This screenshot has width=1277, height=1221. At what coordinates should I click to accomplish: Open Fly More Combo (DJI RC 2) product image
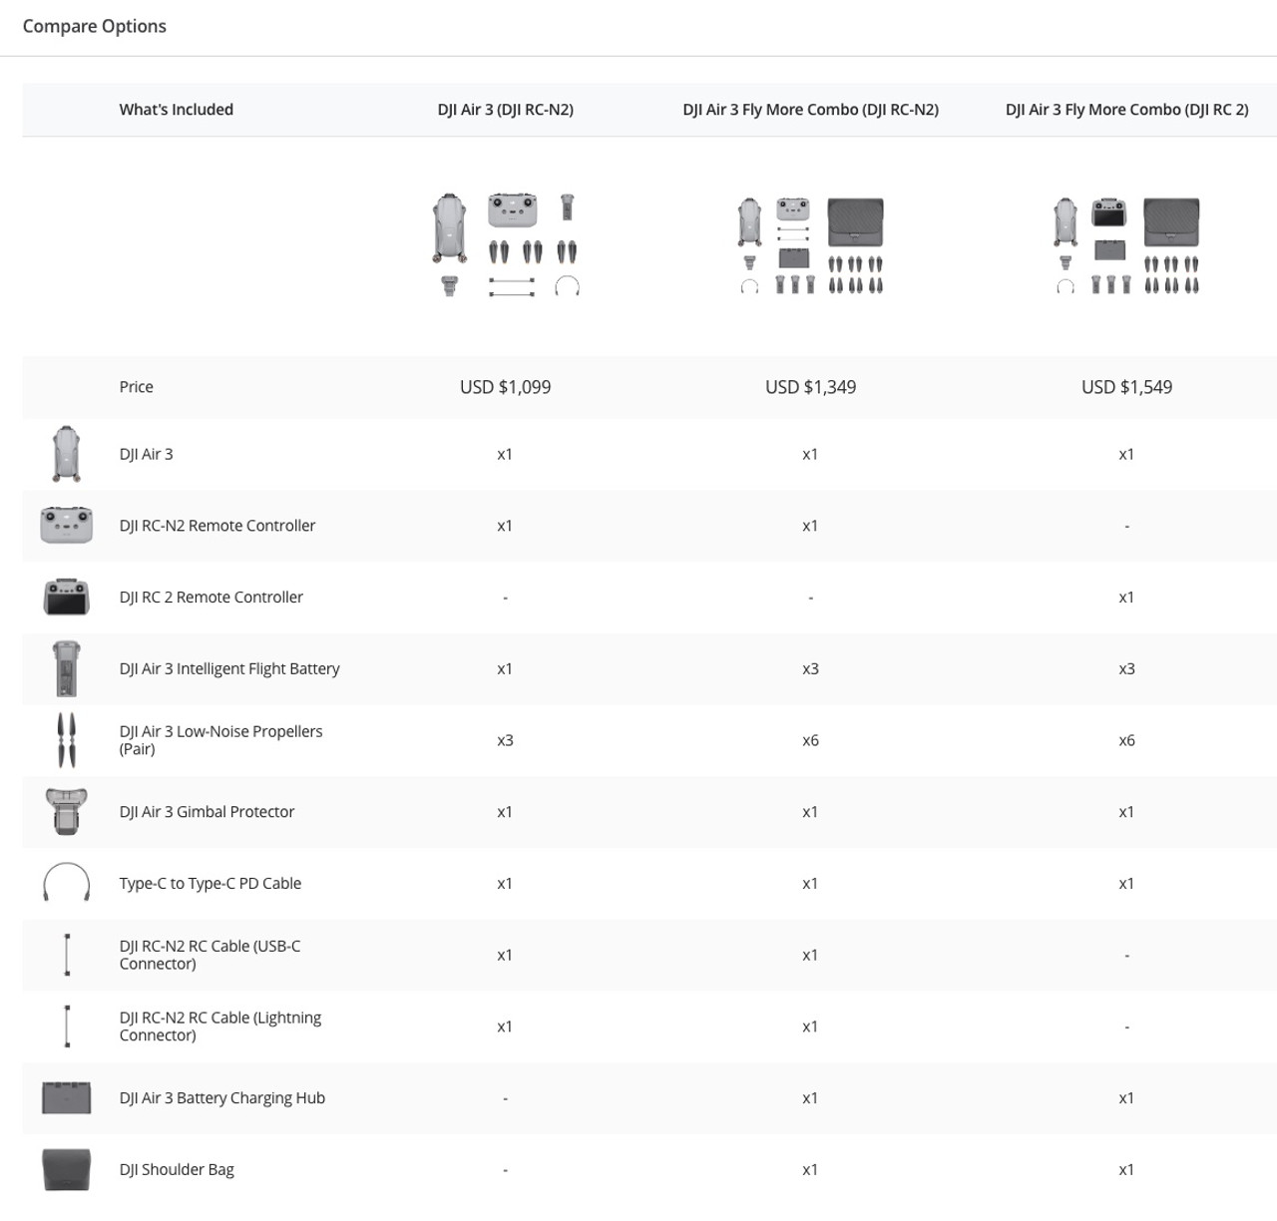click(x=1127, y=245)
